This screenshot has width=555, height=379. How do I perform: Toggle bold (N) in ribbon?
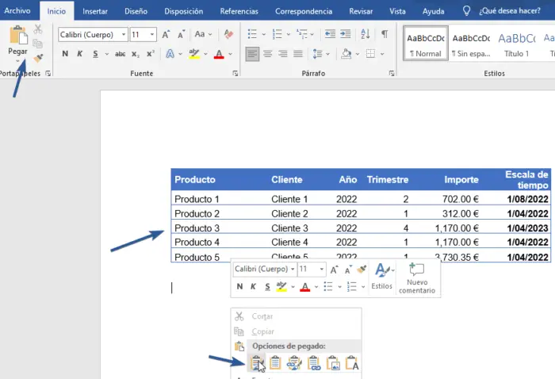point(65,54)
